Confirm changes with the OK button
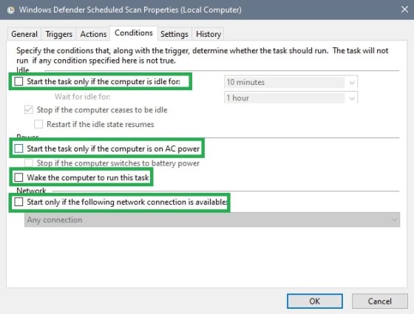414x314 pixels. tap(315, 301)
